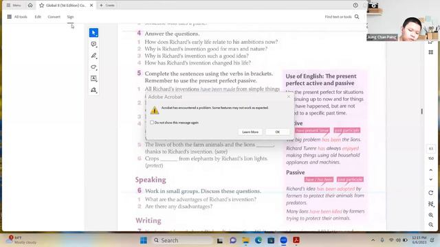The image size is (440, 247).
Task: Zoom in with plus magnifier
Action: (431, 215)
